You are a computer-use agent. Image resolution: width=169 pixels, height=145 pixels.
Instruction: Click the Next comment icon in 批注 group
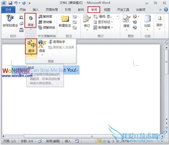point(74,28)
